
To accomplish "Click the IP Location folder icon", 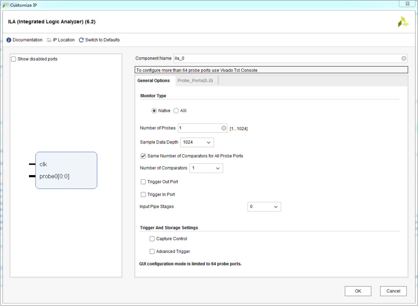I will tap(49, 40).
